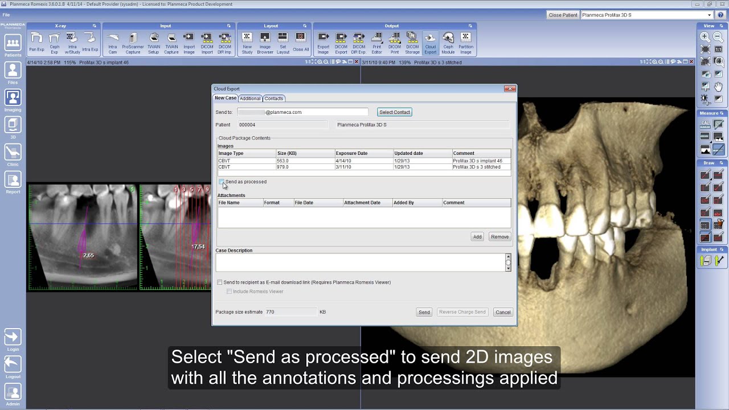Click the Select Contact button
This screenshot has width=729, height=410.
click(395, 112)
